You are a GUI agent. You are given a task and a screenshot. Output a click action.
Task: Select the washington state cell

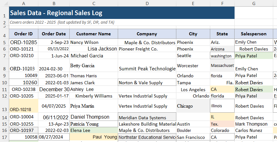tap(222, 56)
